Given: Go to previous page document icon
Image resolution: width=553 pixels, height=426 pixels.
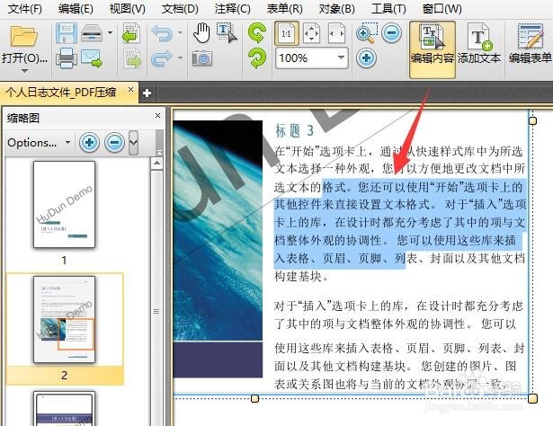Looking at the screenshot, I should click(131, 33).
